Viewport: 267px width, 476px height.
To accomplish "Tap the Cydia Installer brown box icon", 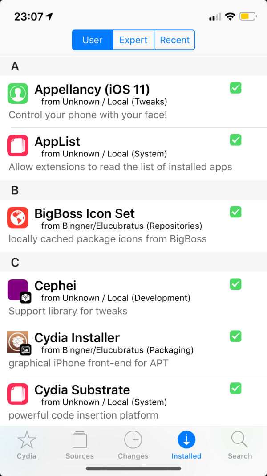I will [18, 342].
